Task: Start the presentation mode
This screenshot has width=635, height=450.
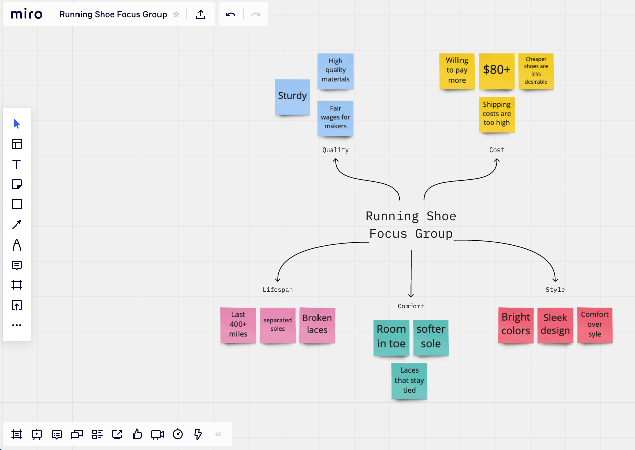Action: [36, 434]
